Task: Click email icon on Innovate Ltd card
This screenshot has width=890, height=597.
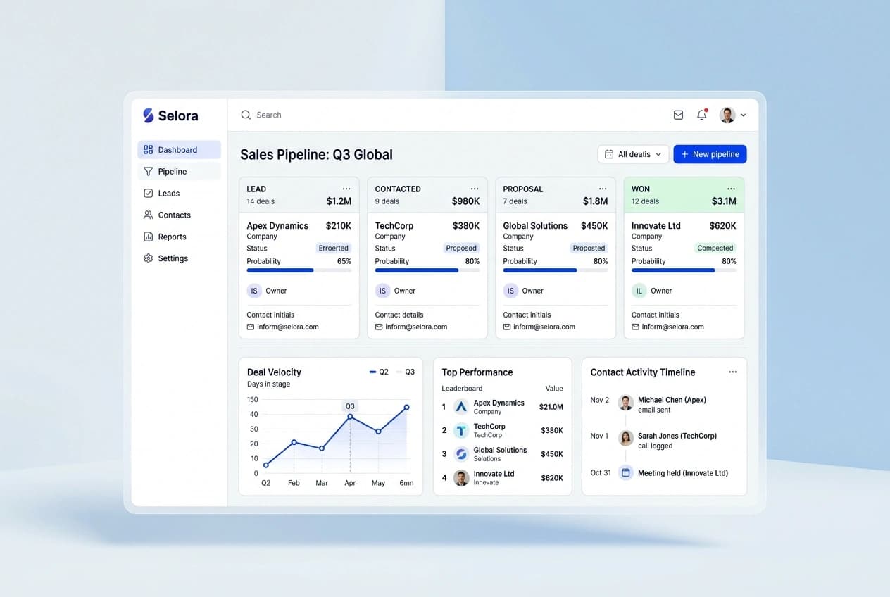Action: (x=635, y=327)
